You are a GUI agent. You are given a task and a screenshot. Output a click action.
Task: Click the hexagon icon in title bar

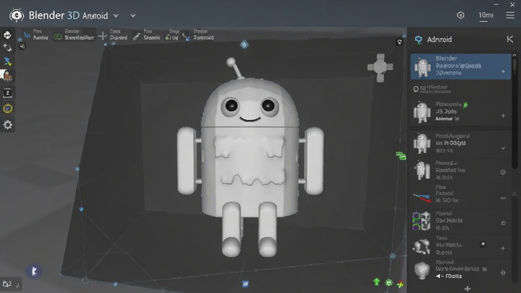[x=460, y=15]
